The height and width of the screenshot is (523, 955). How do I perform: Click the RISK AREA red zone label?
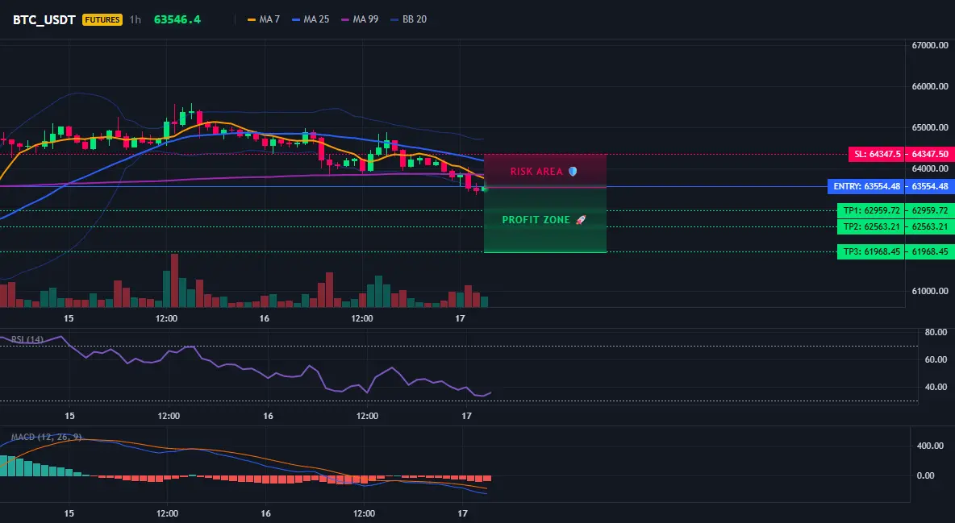coord(536,172)
